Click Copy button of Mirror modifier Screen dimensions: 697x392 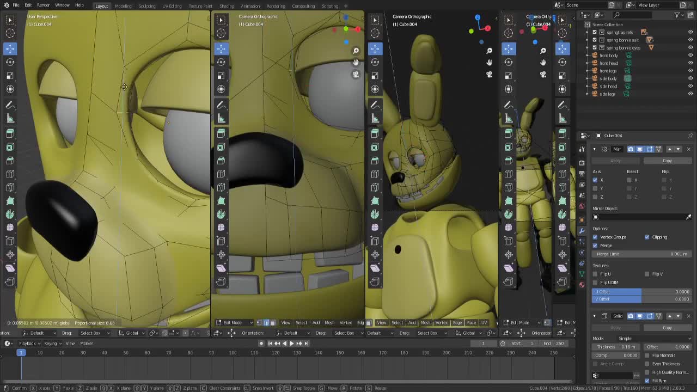tap(668, 161)
